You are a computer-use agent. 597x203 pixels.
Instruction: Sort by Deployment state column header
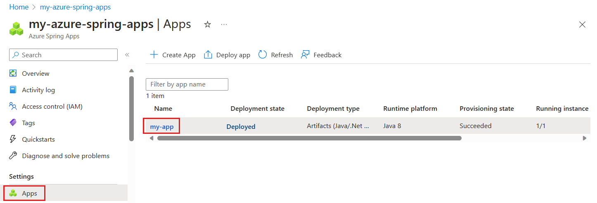[257, 109]
